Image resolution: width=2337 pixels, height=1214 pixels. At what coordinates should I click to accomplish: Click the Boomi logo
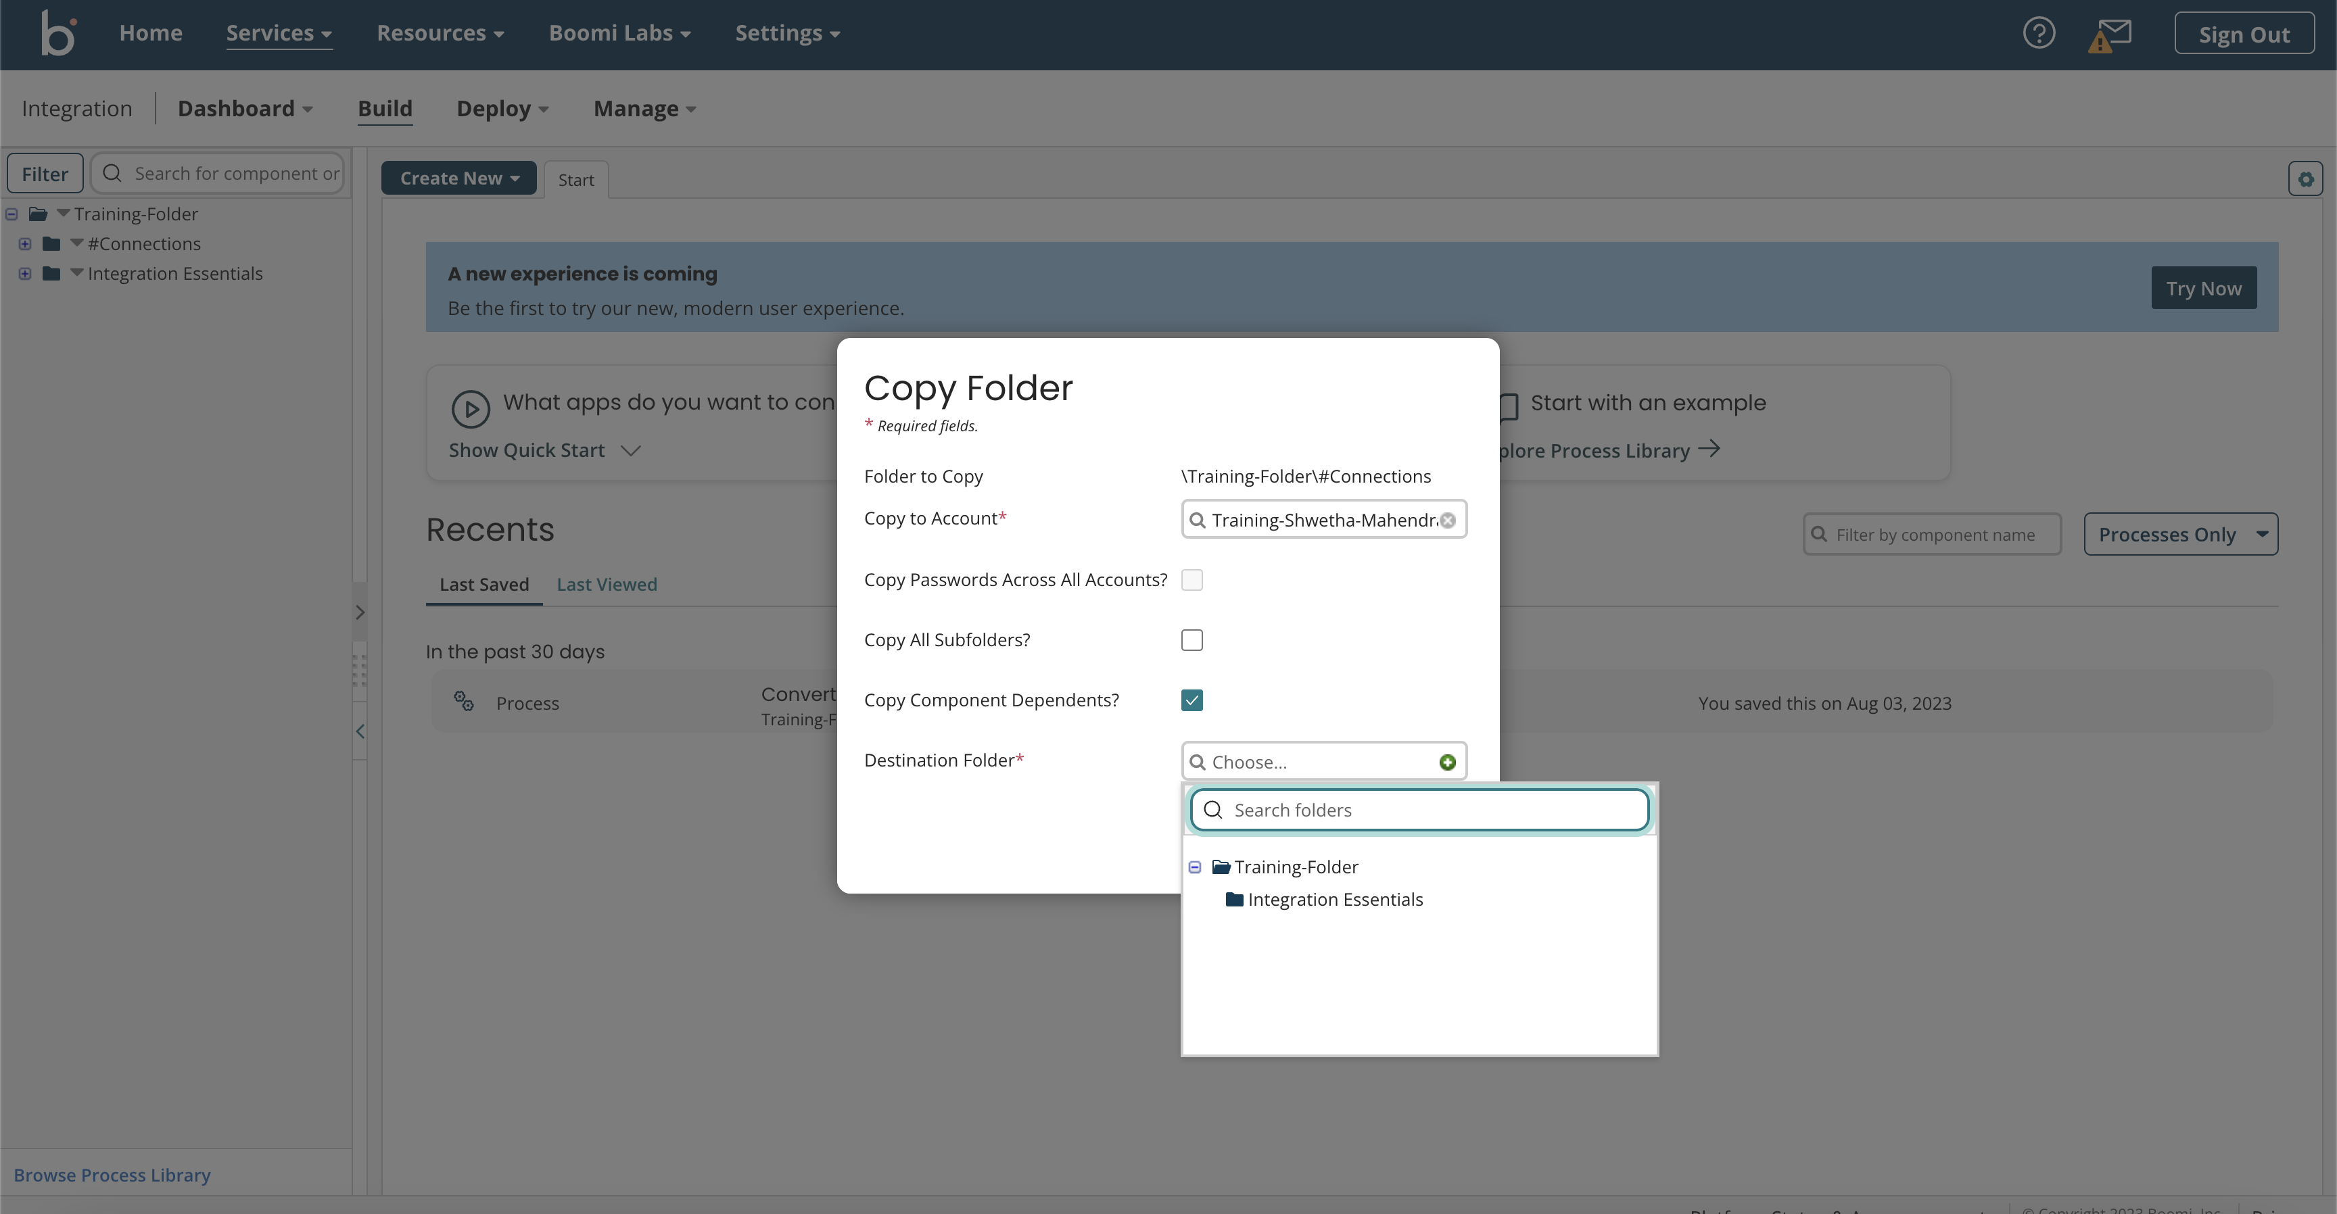[x=57, y=34]
